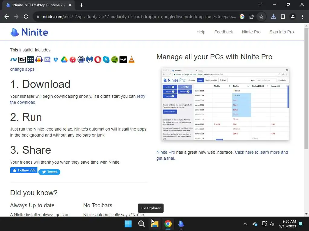View site information lock icon
The image size is (309, 231).
(38, 17)
